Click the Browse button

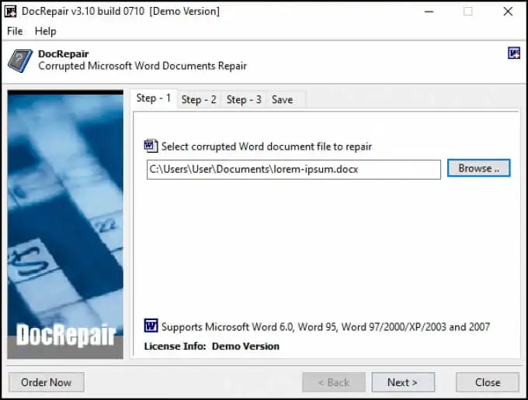pos(478,168)
